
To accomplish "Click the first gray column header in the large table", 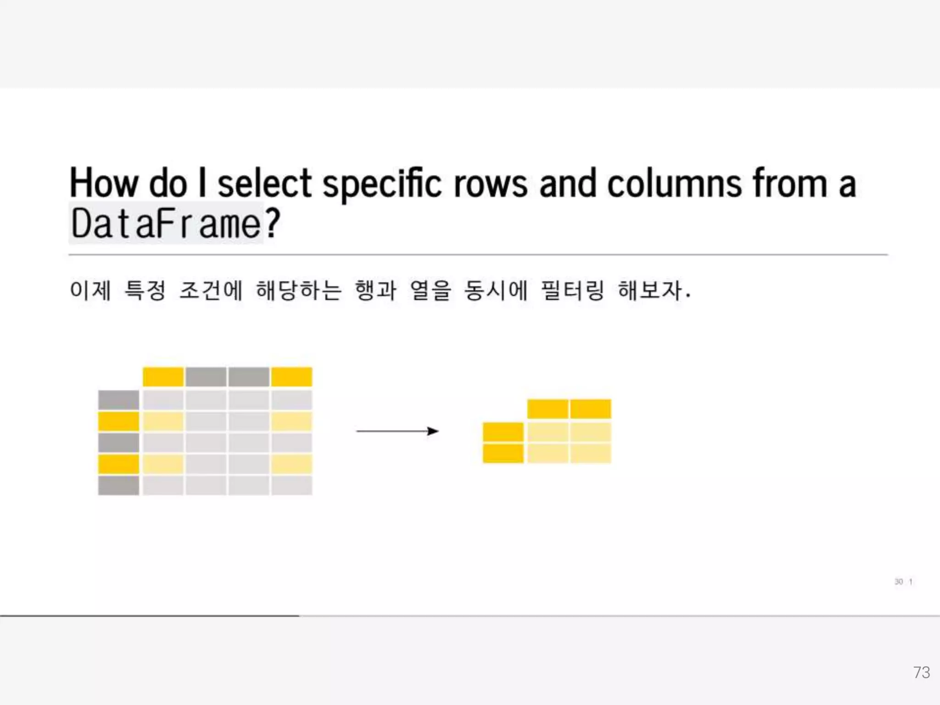I will click(x=206, y=377).
